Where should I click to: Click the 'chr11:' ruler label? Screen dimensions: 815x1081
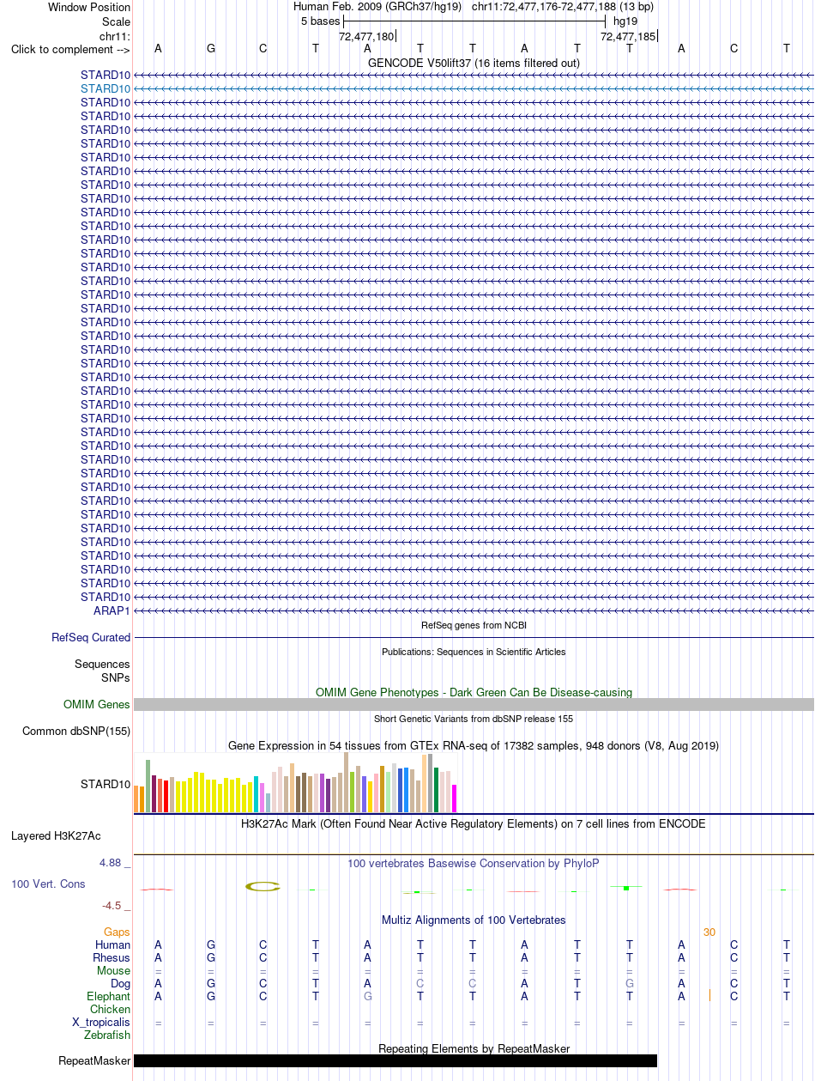coord(115,36)
